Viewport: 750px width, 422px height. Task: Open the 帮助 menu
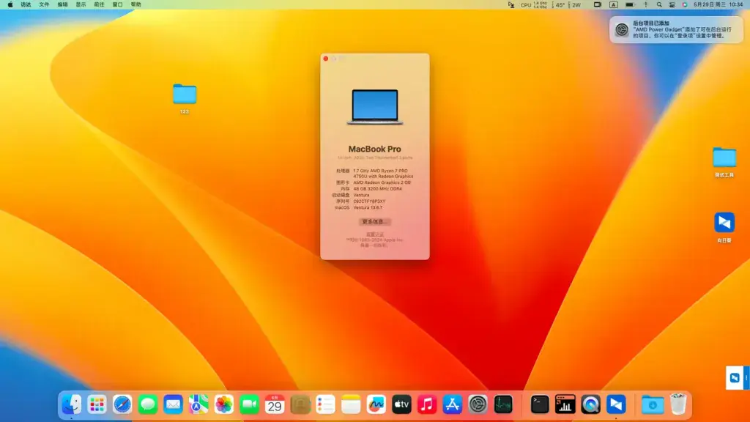pyautogui.click(x=135, y=5)
